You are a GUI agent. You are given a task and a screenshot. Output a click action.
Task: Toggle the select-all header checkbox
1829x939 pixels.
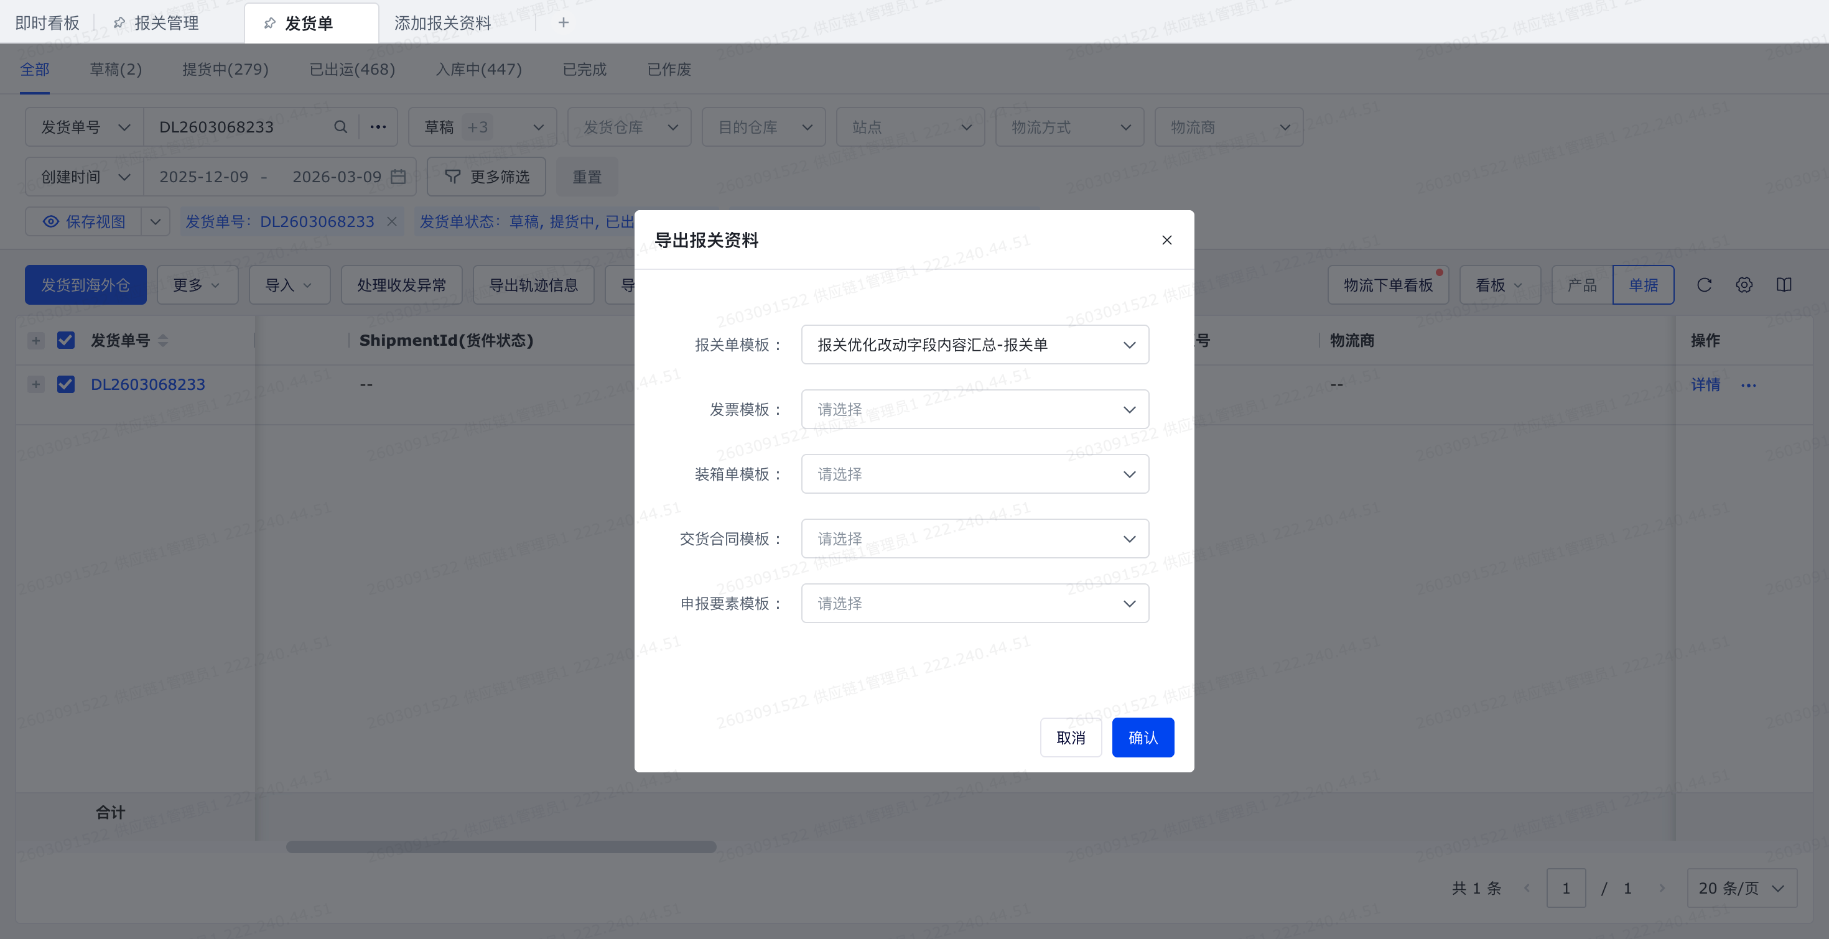pos(66,341)
